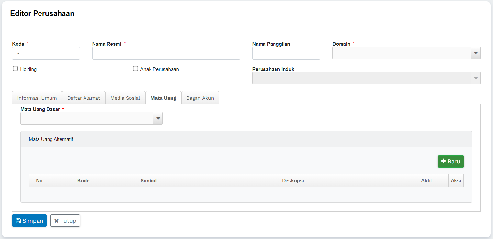Focus the Nama Resmi text field

pos(166,53)
